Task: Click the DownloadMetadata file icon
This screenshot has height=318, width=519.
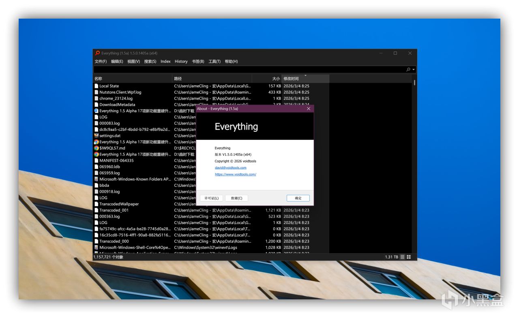Action: [97, 105]
